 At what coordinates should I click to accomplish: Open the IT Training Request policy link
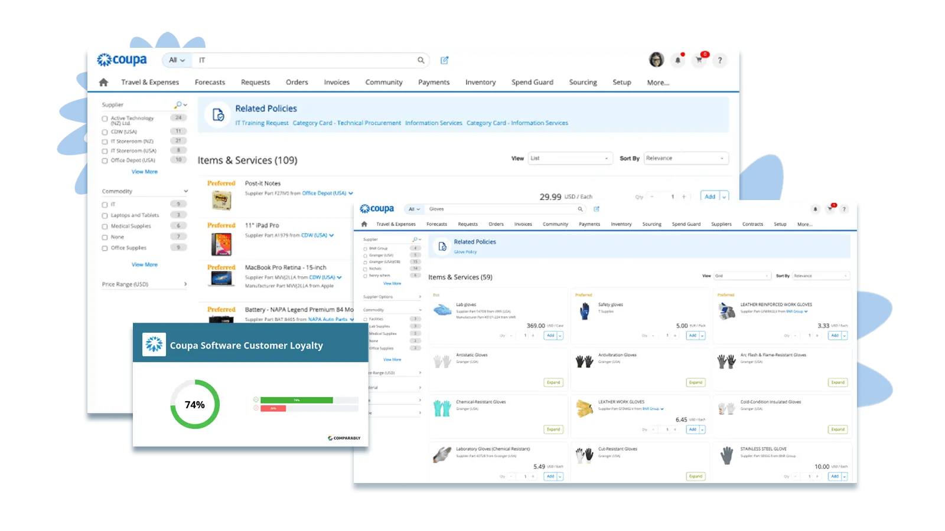(262, 123)
